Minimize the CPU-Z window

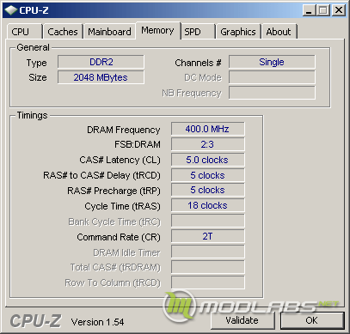click(x=309, y=10)
